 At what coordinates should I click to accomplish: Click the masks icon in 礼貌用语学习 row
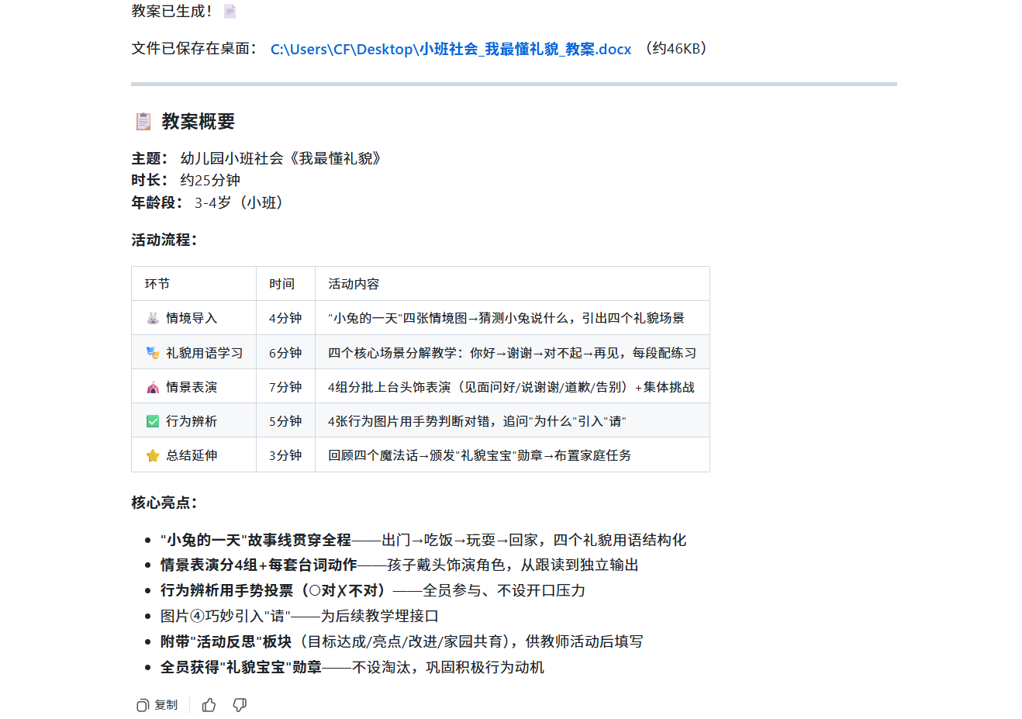tap(153, 353)
